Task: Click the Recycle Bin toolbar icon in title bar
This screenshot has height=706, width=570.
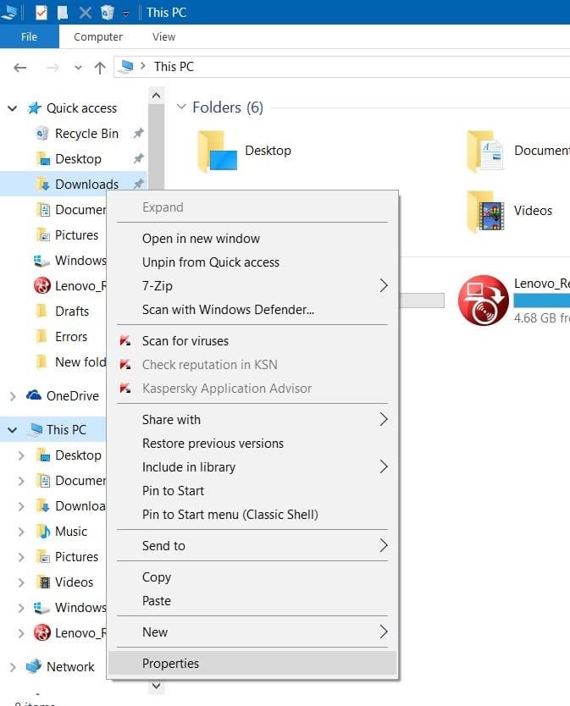Action: 108,12
